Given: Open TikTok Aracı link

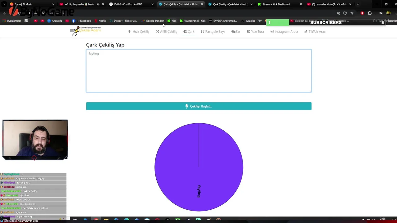Looking at the screenshot, I should (315, 32).
